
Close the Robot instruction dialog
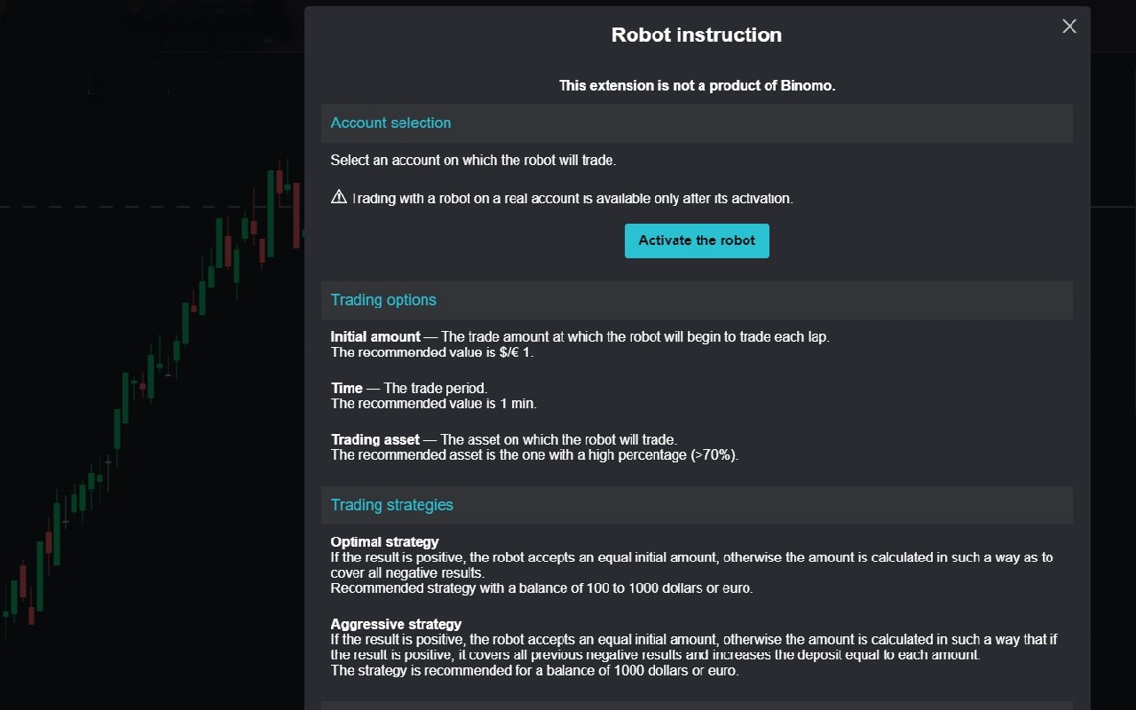[x=1069, y=27]
